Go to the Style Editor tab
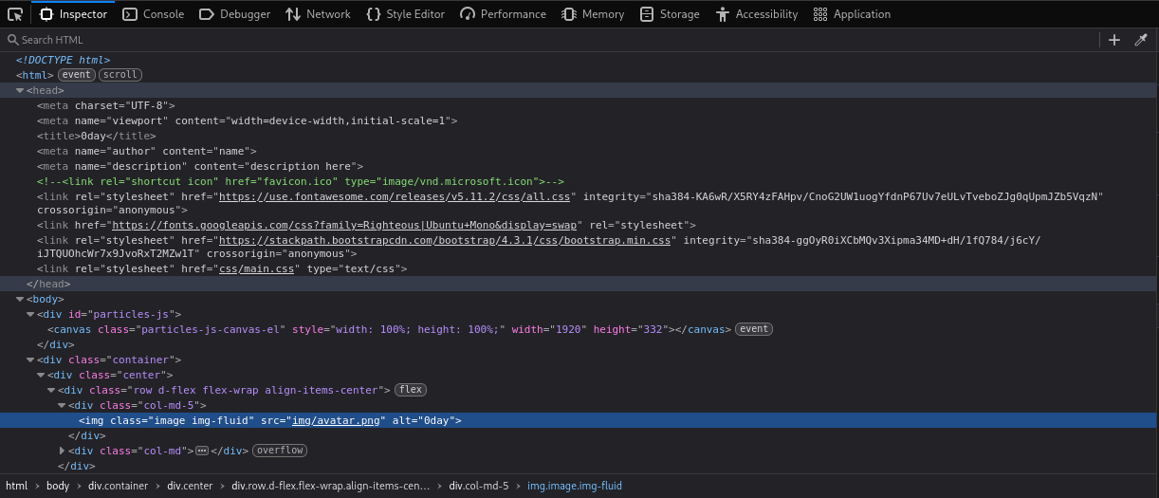This screenshot has height=498, width=1159. tap(405, 14)
